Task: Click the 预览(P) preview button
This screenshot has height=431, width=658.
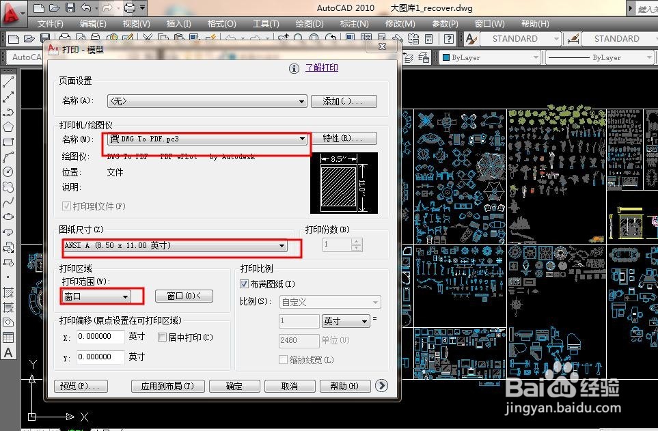Action: pyautogui.click(x=81, y=386)
